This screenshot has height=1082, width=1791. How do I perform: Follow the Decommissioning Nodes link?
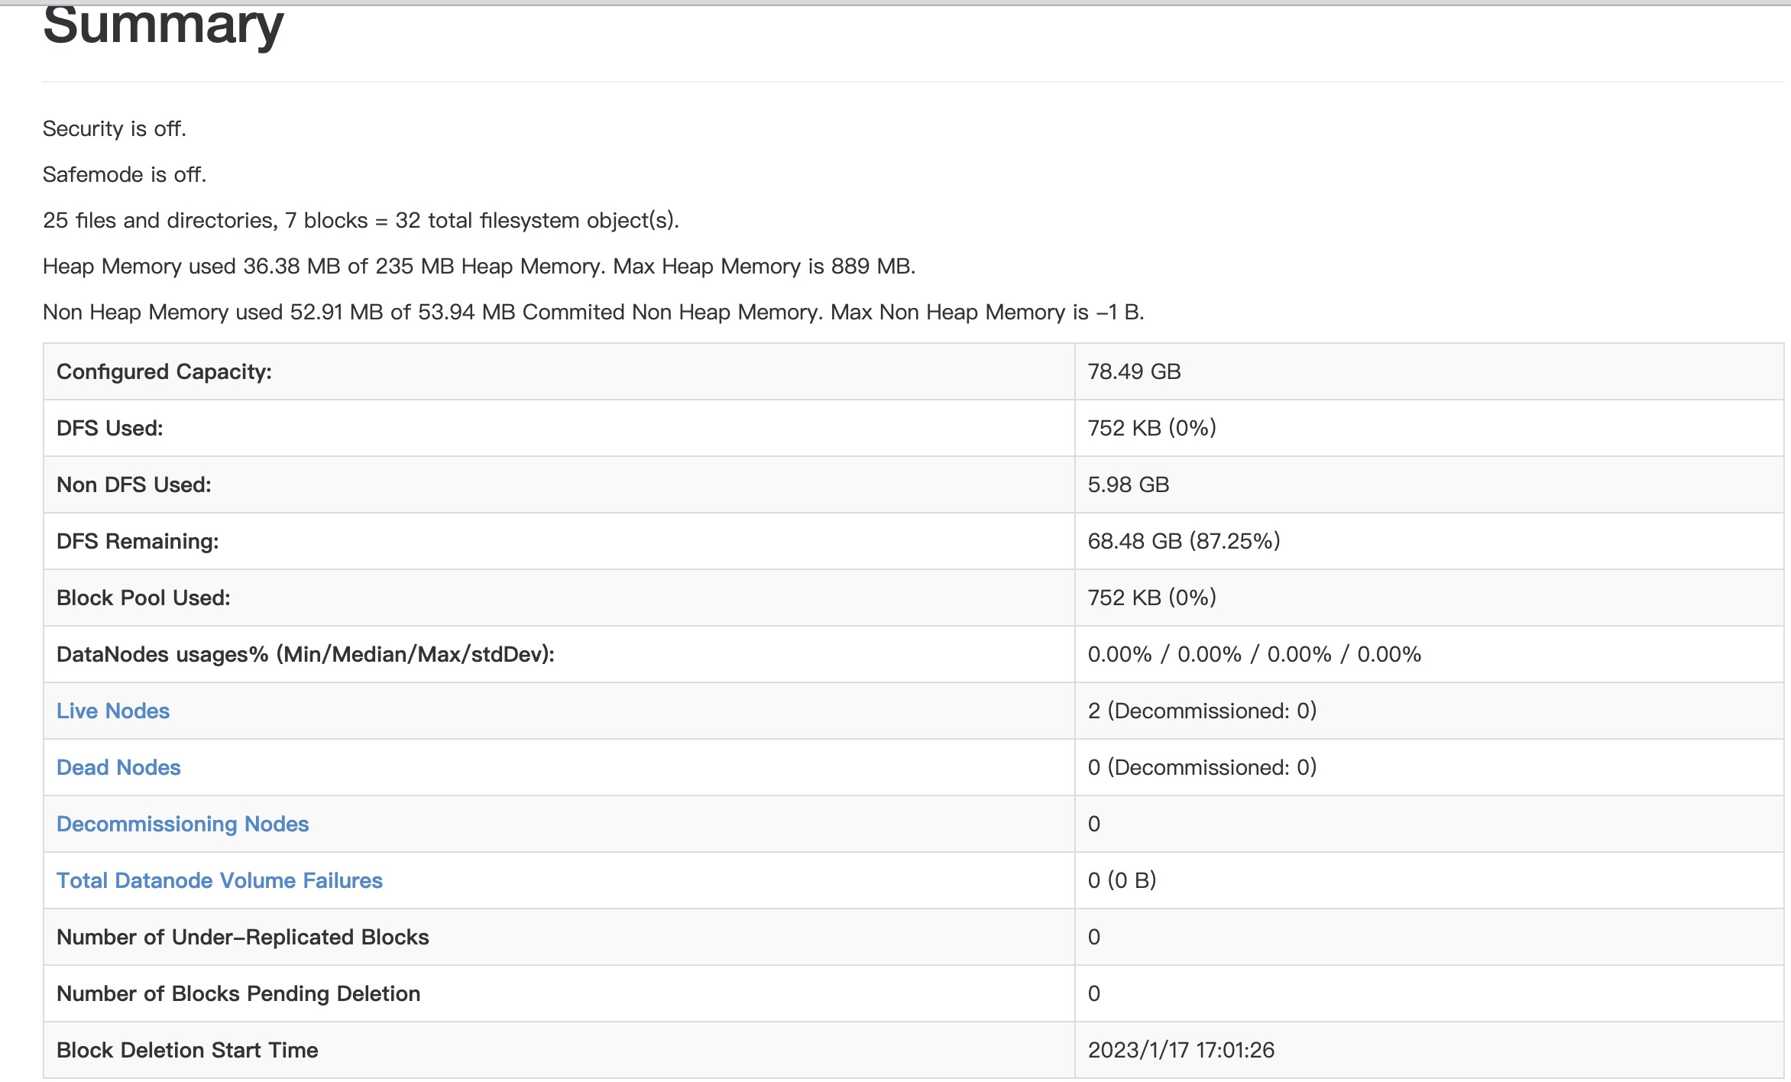pyautogui.click(x=183, y=824)
